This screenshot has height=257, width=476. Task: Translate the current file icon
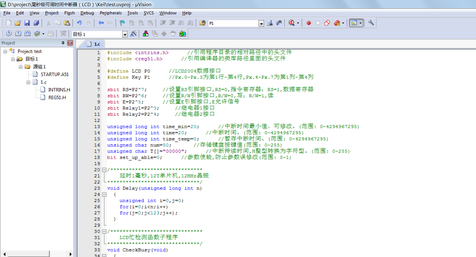(x=9, y=34)
